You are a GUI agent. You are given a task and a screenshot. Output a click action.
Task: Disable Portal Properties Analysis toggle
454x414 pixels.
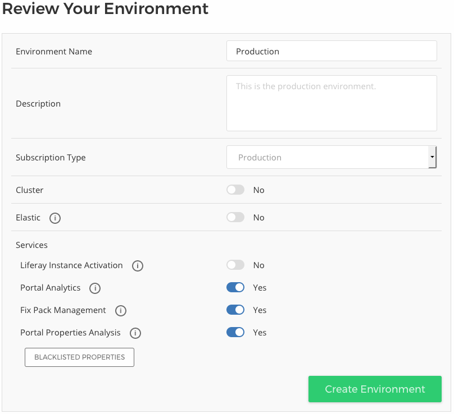[x=235, y=332]
